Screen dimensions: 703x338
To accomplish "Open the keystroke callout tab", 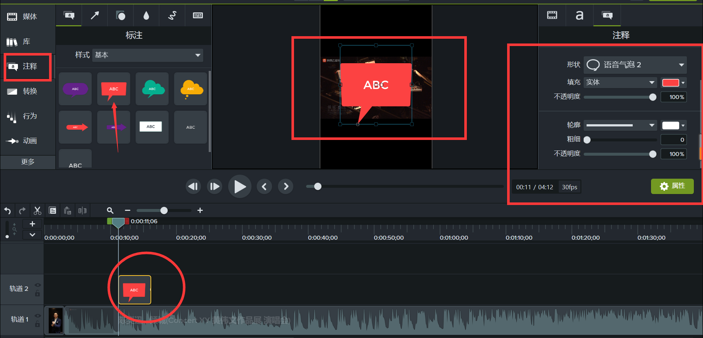I will [198, 15].
